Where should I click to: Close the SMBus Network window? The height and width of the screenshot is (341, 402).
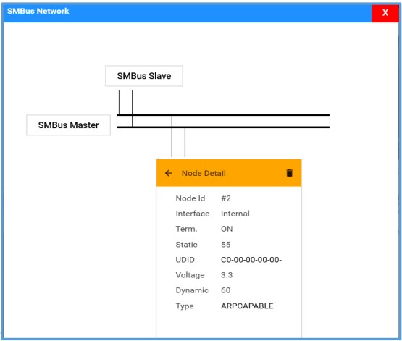pos(385,12)
